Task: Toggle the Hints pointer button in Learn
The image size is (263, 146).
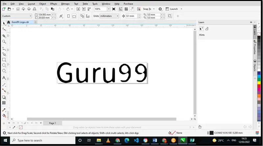Action: tap(201, 29)
